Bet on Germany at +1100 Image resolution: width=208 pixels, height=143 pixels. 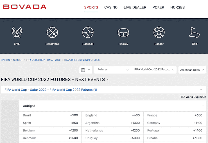pos(175,123)
